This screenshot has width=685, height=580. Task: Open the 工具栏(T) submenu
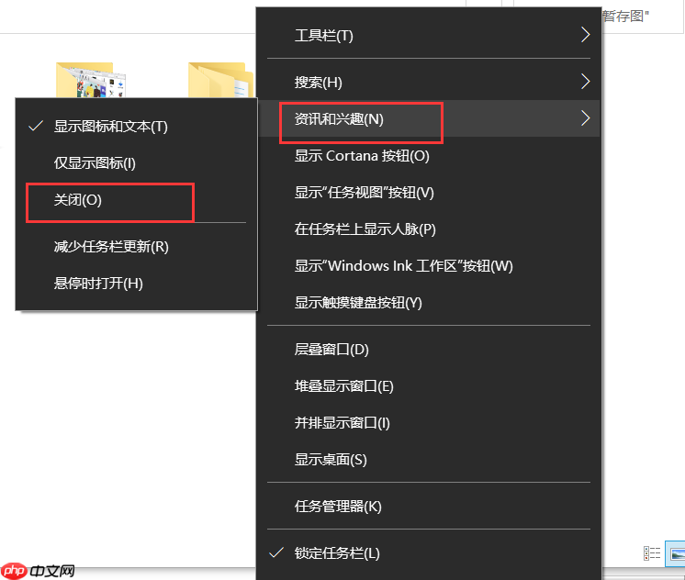[x=429, y=36]
